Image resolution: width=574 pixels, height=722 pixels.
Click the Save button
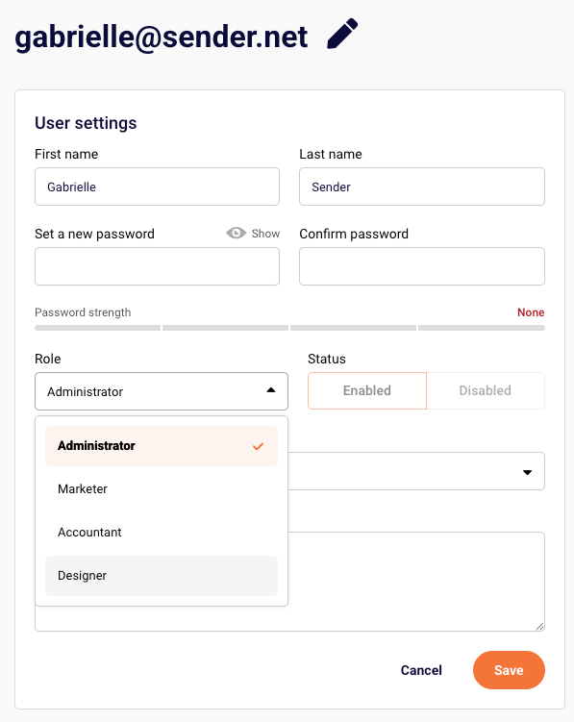tap(509, 670)
